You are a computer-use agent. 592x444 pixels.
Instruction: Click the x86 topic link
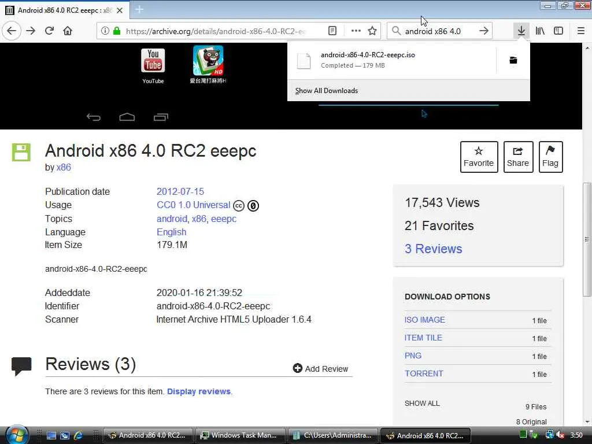(199, 219)
